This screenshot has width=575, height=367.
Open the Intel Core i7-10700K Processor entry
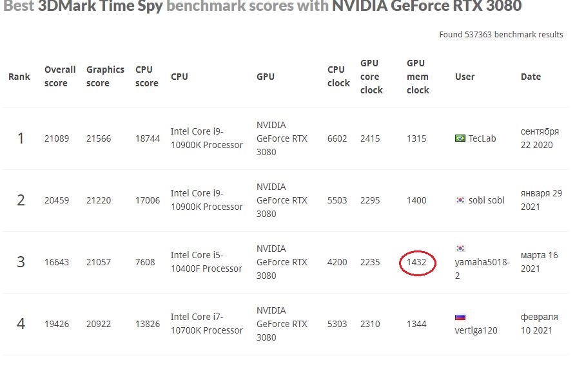pos(206,324)
